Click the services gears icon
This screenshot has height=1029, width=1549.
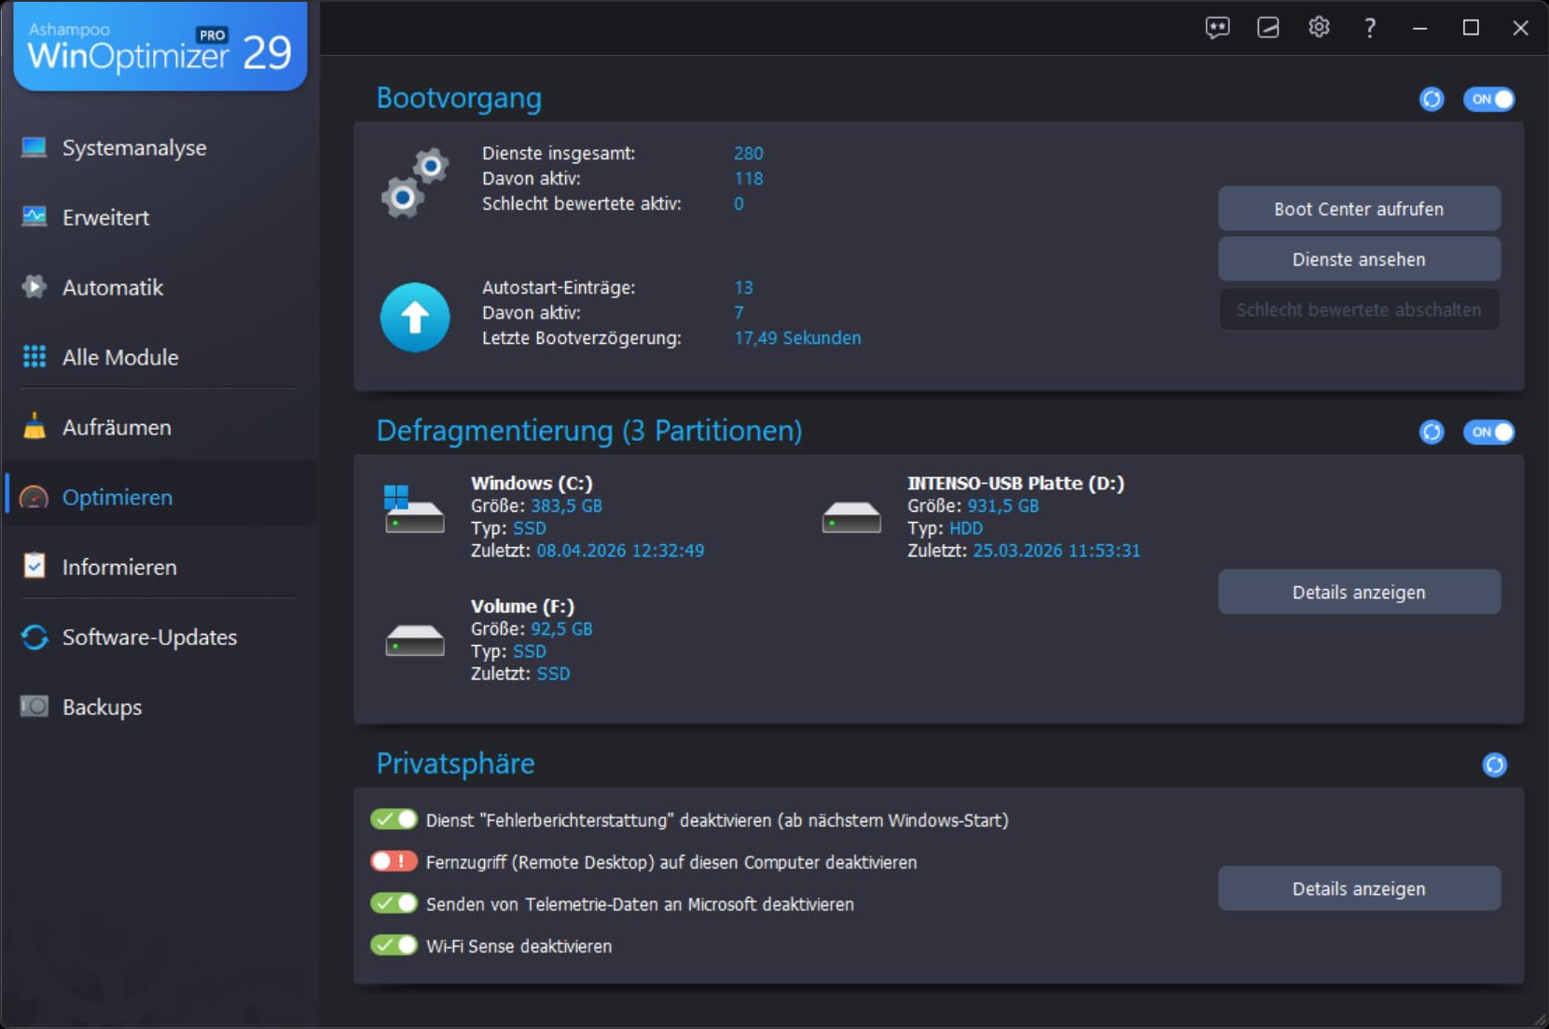point(415,183)
